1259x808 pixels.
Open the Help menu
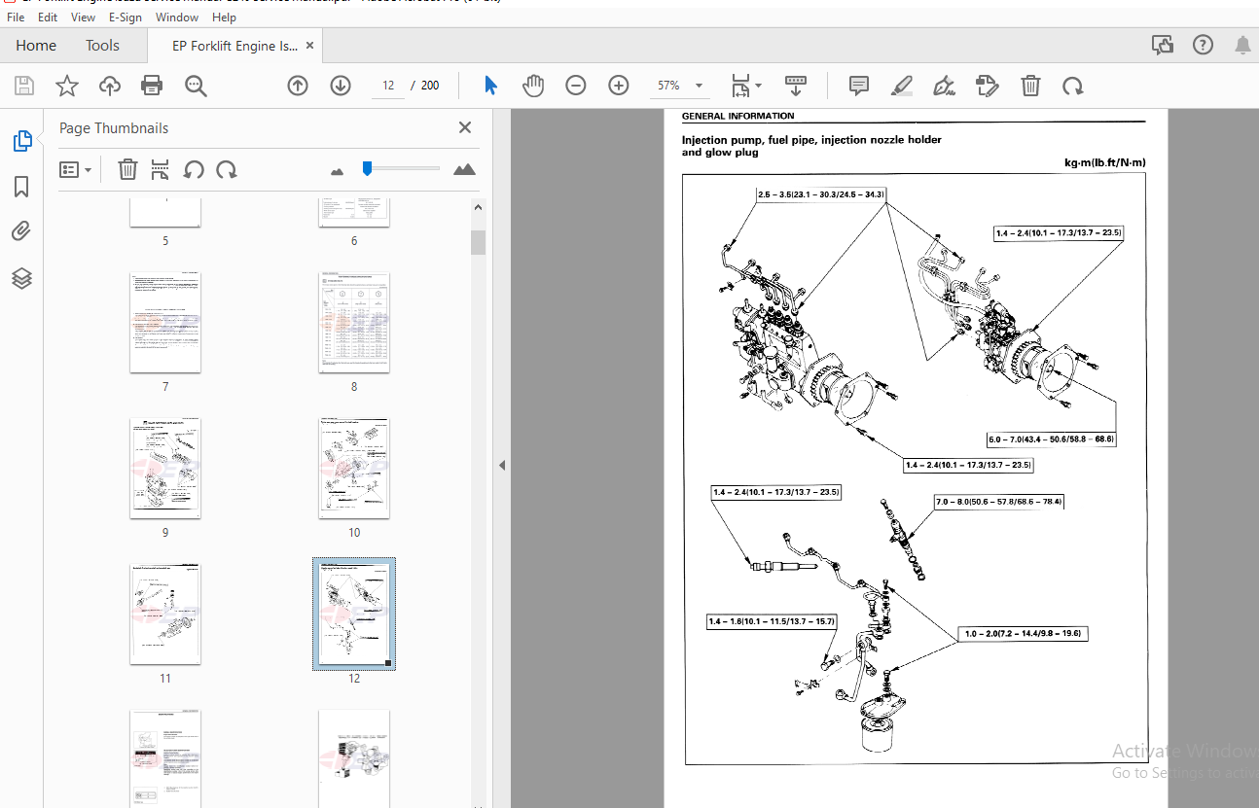[x=224, y=18]
